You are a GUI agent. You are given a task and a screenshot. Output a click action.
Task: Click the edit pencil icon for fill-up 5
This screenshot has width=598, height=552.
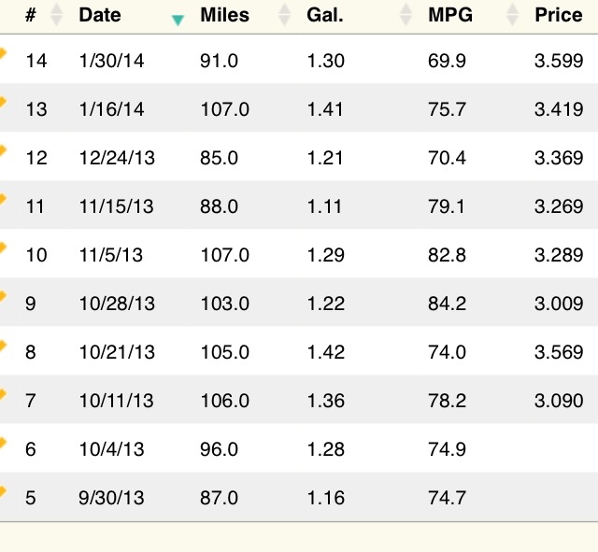[3, 491]
